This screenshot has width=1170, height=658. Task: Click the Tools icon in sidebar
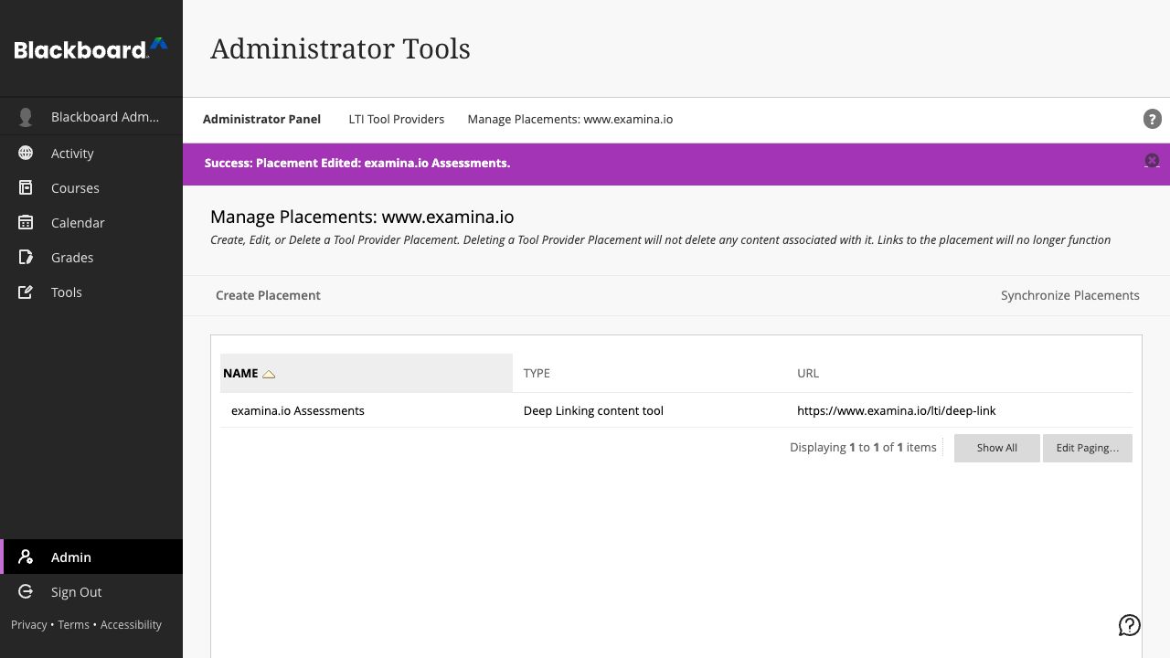pyautogui.click(x=26, y=292)
